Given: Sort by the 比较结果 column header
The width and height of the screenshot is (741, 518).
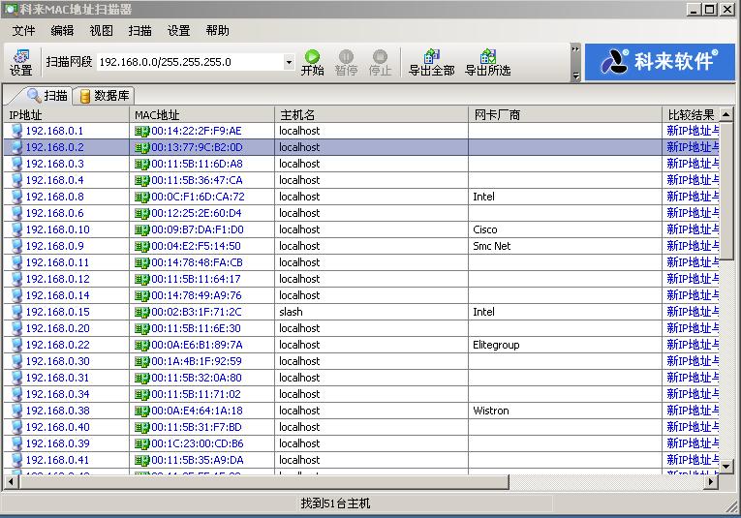Looking at the screenshot, I should click(x=691, y=115).
